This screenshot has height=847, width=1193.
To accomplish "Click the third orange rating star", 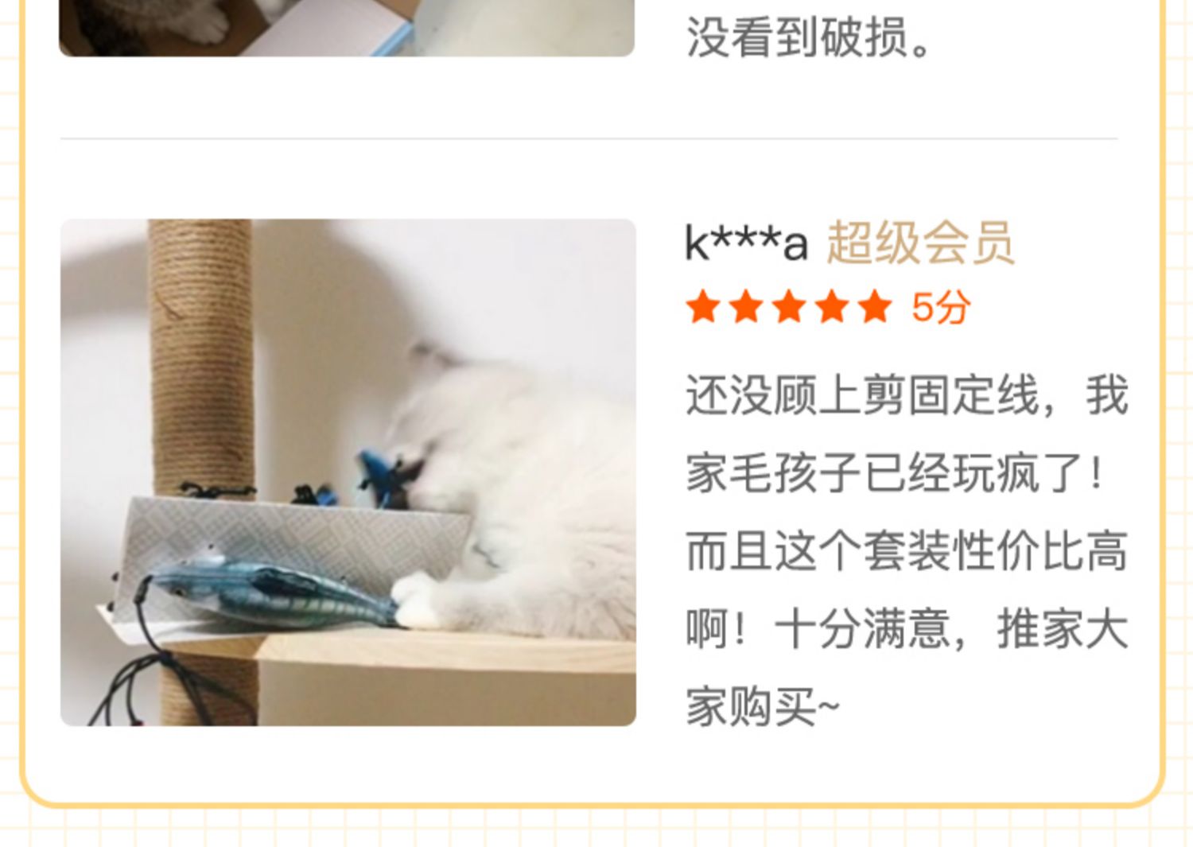I will point(790,307).
